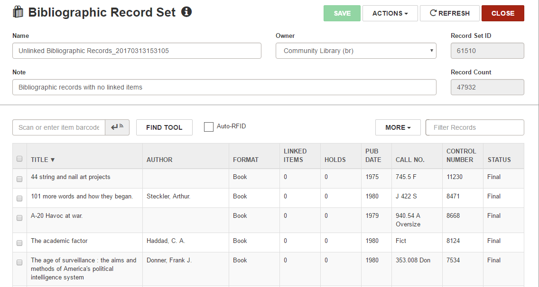Focus the scan item barcode input
The height and width of the screenshot is (287, 539).
59,127
